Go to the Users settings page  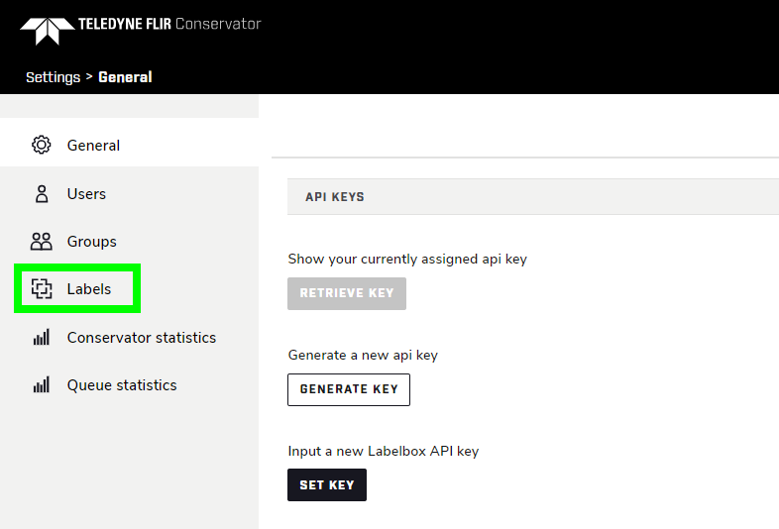tap(86, 194)
